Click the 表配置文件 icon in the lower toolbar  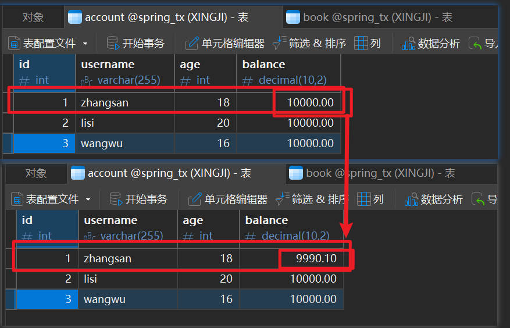pos(17,199)
